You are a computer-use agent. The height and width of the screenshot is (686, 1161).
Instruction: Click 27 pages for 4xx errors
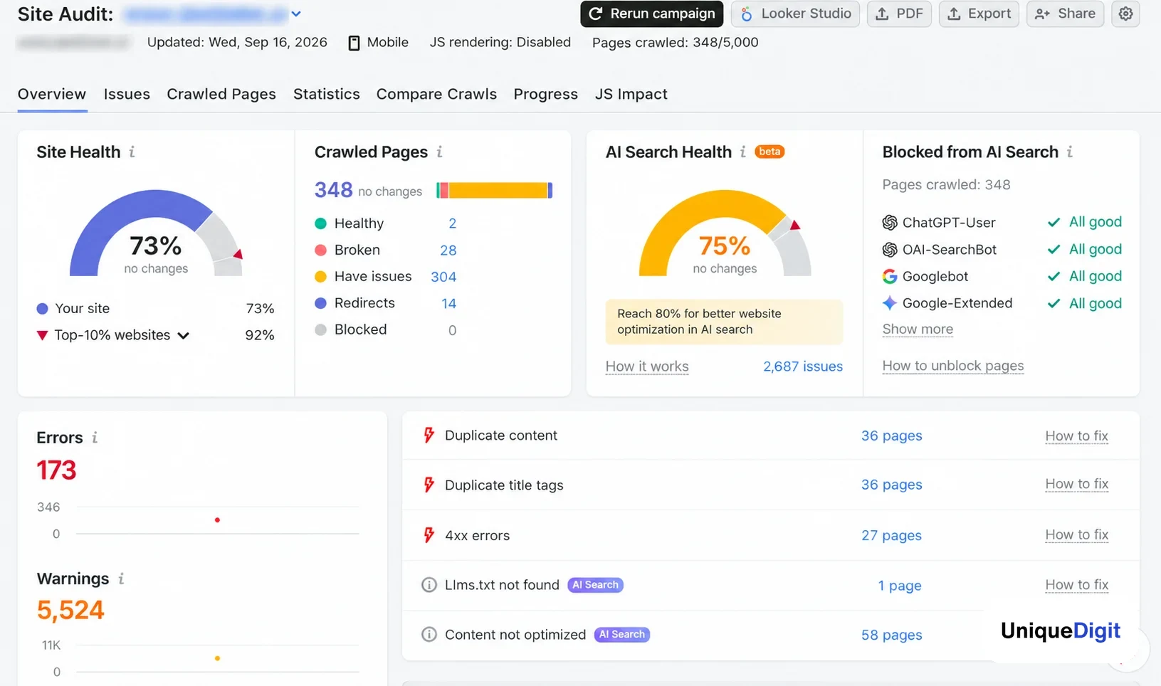[891, 535]
